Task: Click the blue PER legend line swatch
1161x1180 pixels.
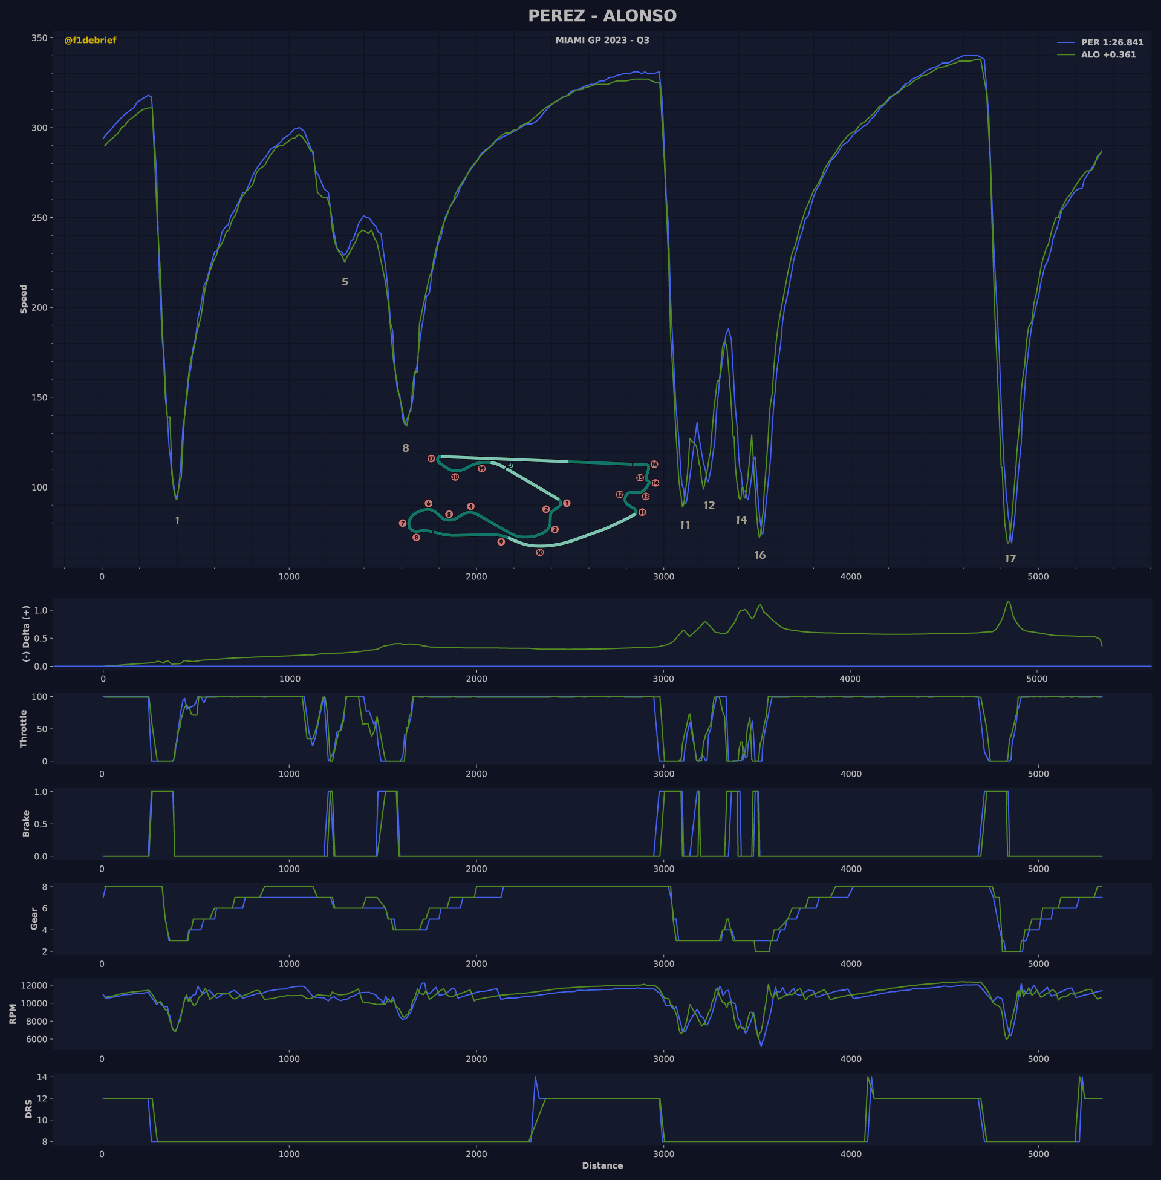Action: 1065,43
